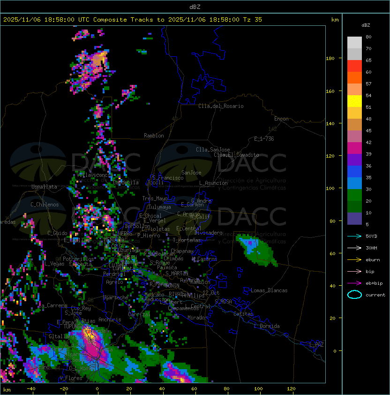Click the 'S_ROSA' map label
Viewport: 390px width, 395px height.
coord(223,302)
